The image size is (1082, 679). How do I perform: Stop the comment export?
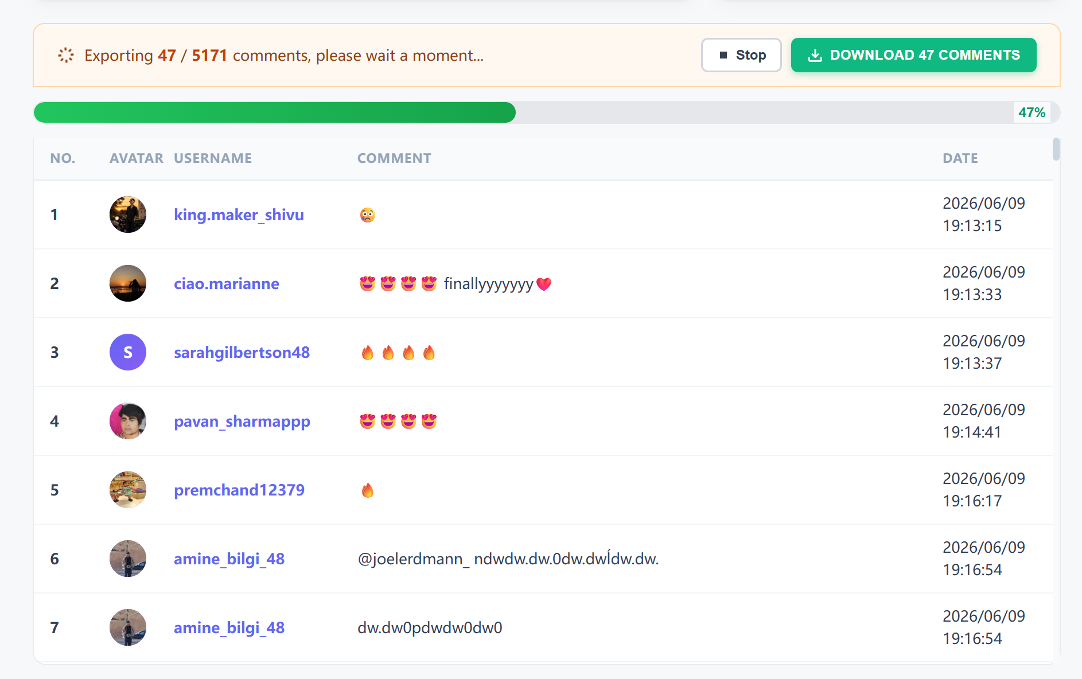pyautogui.click(x=741, y=55)
